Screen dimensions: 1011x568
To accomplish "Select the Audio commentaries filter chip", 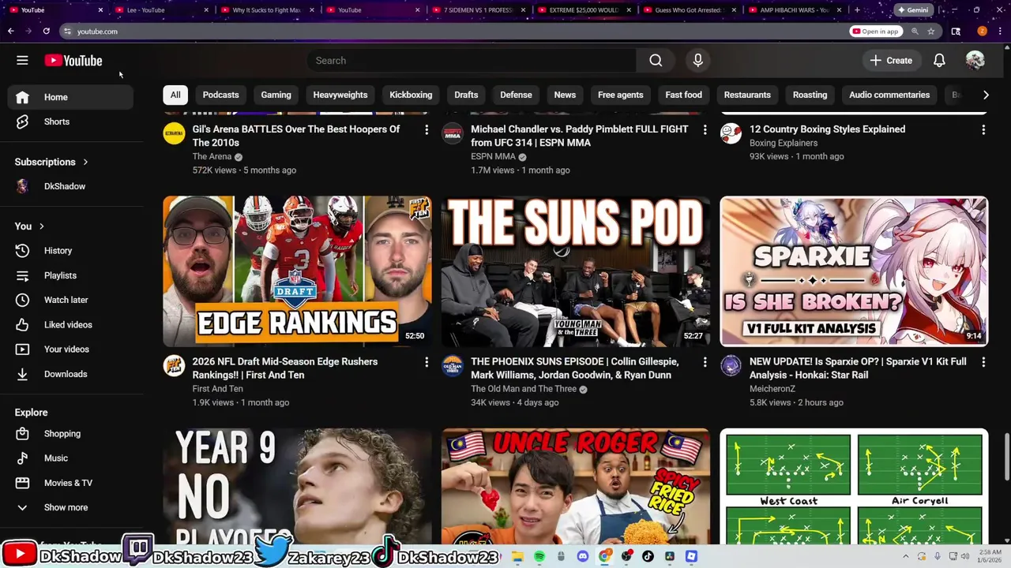I will [x=889, y=95].
